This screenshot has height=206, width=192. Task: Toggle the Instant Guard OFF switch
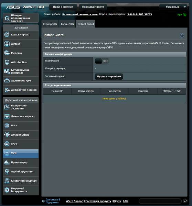click(102, 61)
